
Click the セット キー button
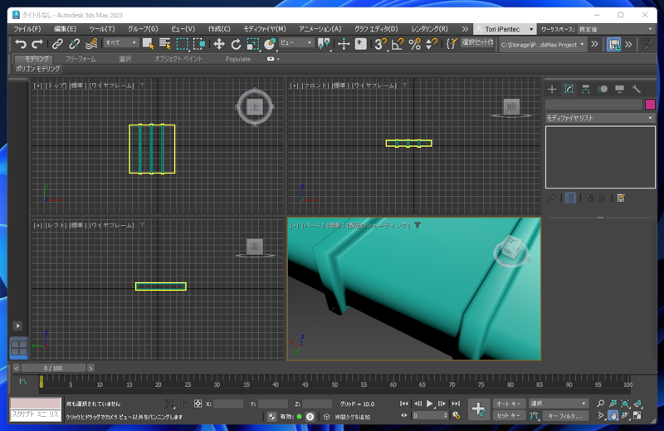click(x=509, y=416)
